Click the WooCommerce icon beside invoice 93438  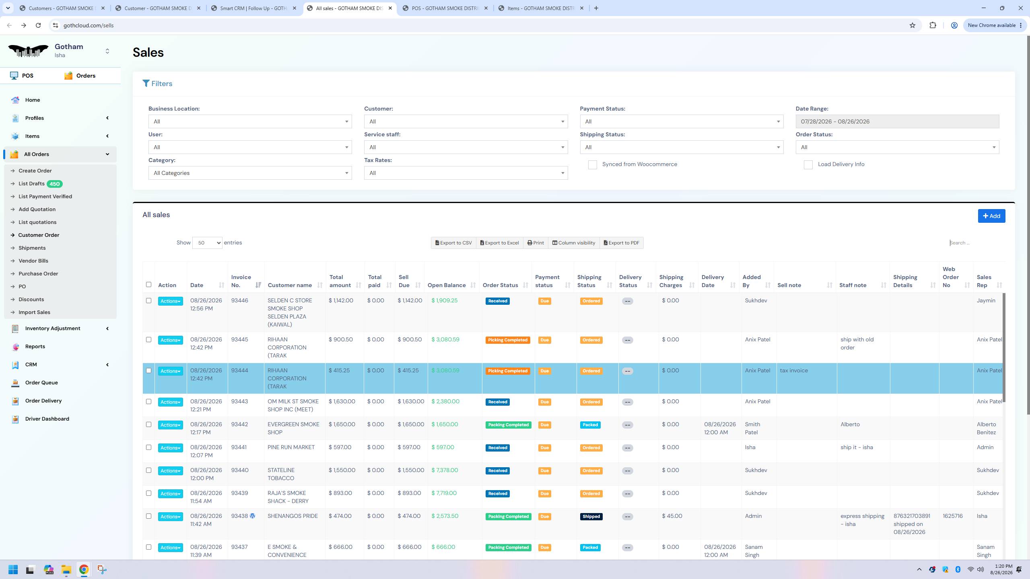click(x=253, y=516)
